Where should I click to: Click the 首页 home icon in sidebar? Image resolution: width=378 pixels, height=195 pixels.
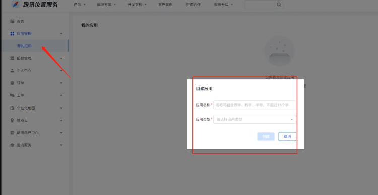(x=12, y=21)
